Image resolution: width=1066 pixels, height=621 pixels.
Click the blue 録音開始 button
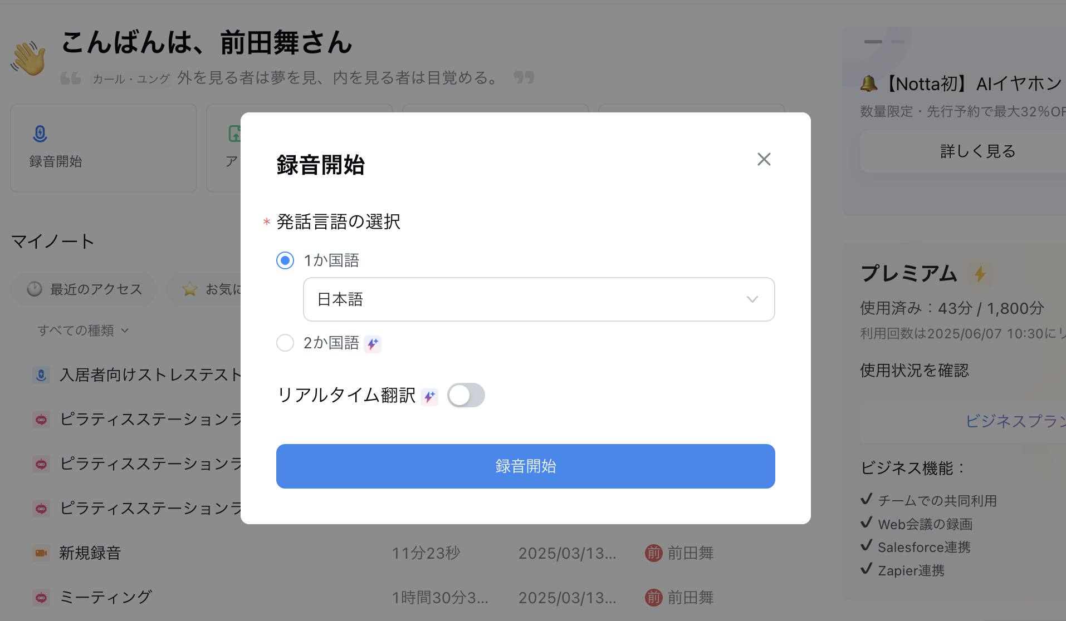click(x=525, y=466)
